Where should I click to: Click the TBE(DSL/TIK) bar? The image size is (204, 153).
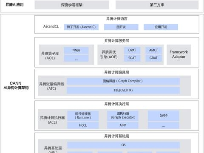tap(123, 90)
